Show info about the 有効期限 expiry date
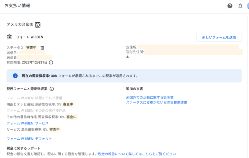The height and width of the screenshot is (158, 249). 51,63
